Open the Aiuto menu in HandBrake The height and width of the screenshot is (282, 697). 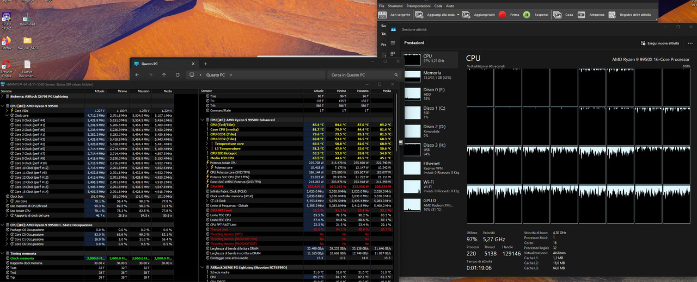tap(450, 5)
